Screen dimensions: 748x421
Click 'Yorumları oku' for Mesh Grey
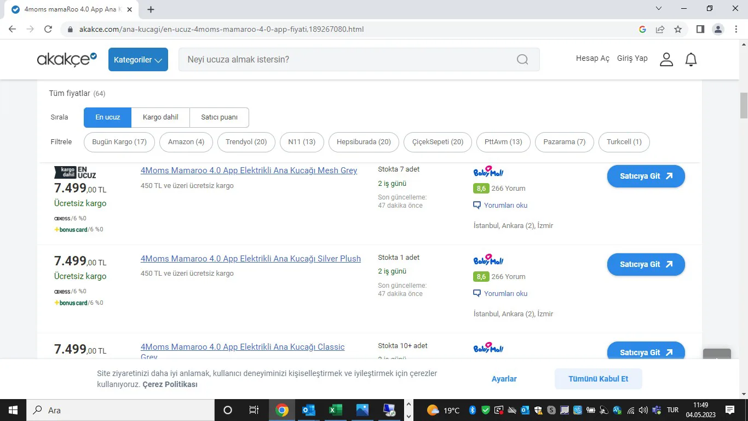click(500, 206)
